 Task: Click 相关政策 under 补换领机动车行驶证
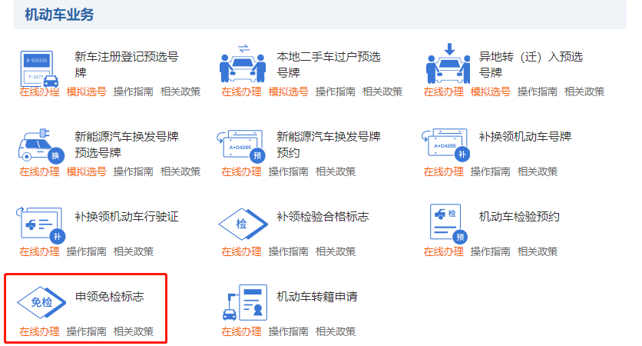pos(134,251)
